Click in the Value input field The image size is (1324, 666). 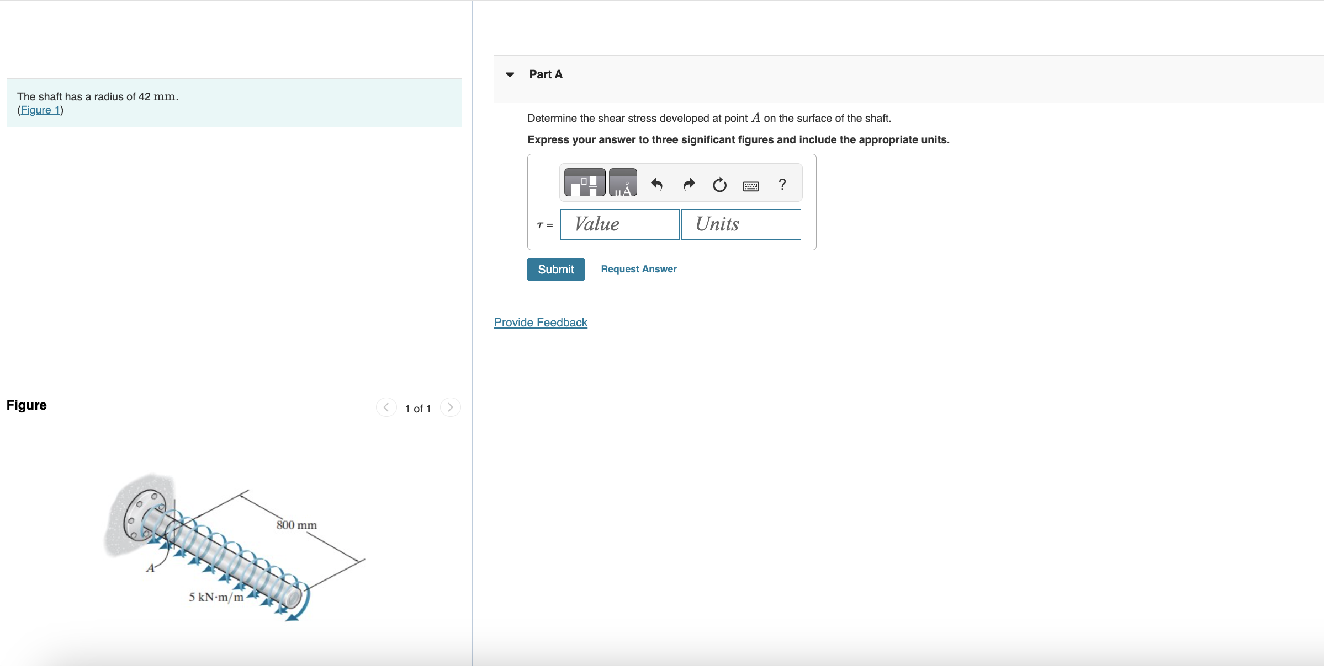tap(619, 224)
